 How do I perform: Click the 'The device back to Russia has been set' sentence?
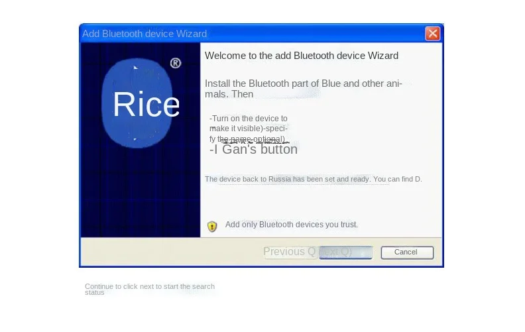314,179
